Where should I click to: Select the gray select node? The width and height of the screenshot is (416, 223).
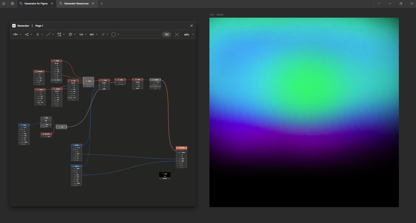click(88, 82)
